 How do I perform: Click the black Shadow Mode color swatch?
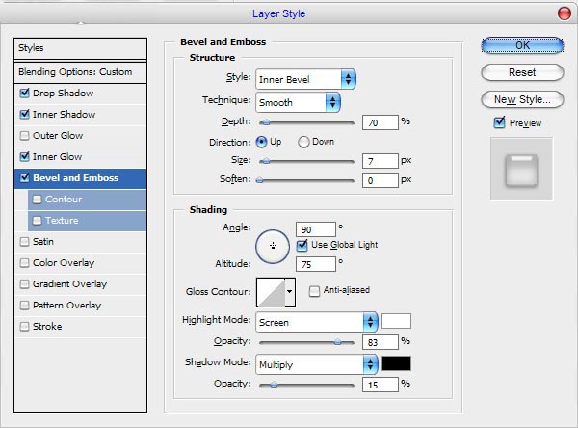point(396,363)
